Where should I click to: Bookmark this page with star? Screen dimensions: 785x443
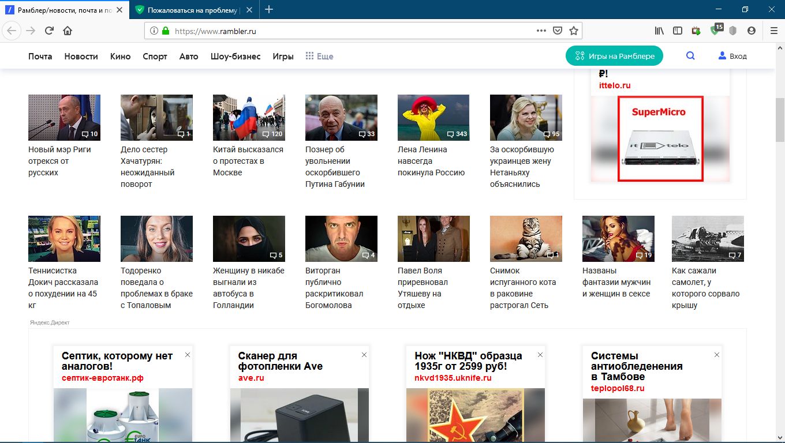(574, 31)
